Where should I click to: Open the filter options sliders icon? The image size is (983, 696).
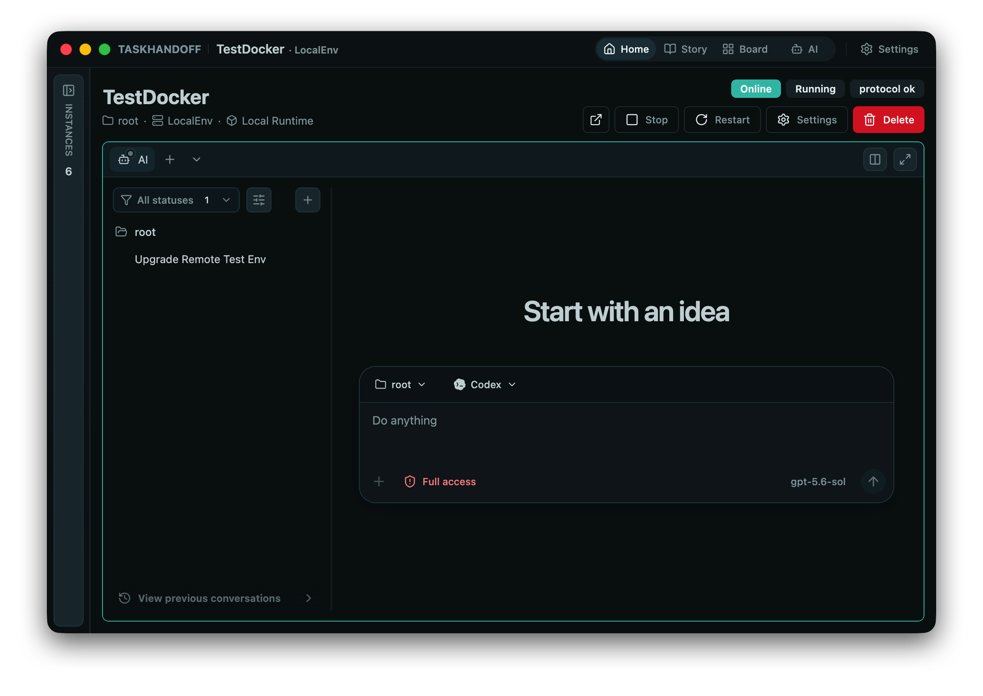pyautogui.click(x=259, y=200)
